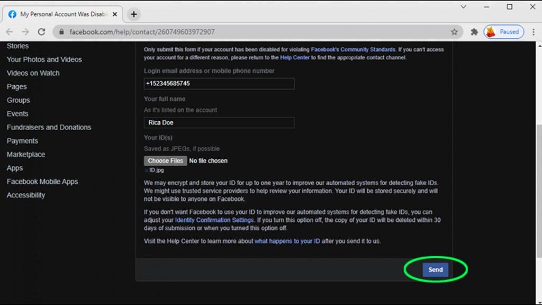The height and width of the screenshot is (305, 542).
Task: Follow Facebook's Community Standards link
Action: coord(353,49)
